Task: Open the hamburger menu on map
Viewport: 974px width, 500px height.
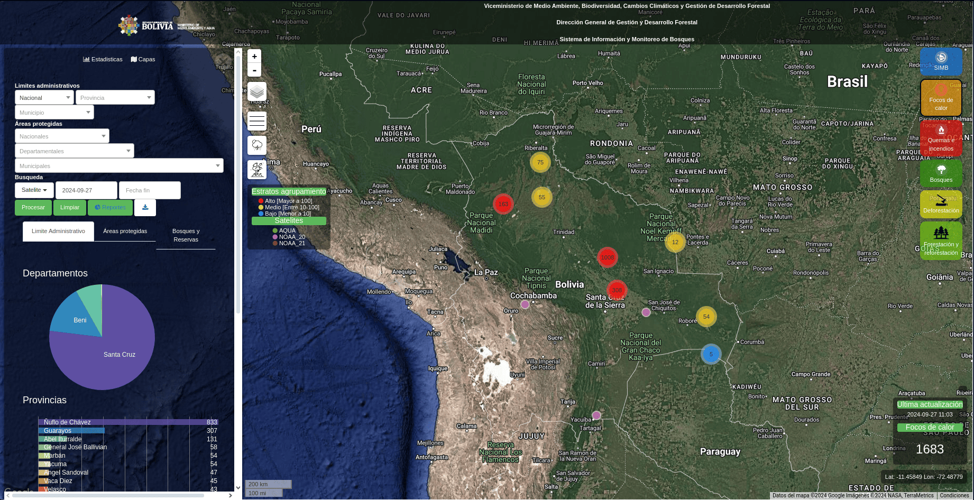Action: coord(257,121)
